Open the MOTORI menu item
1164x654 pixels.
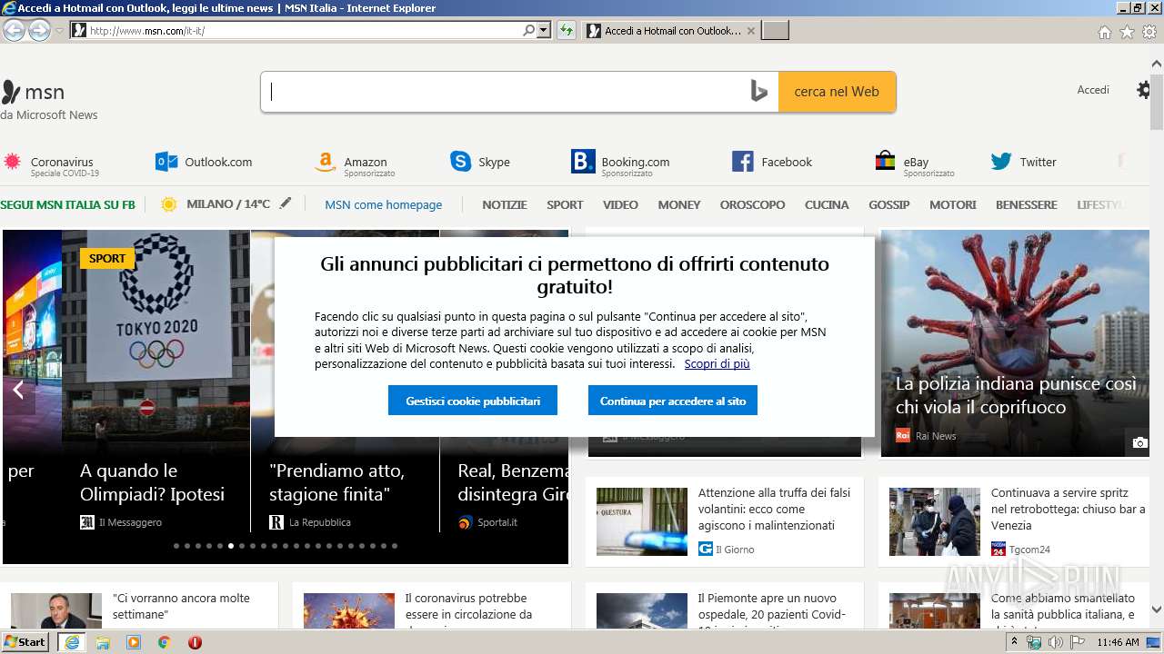(953, 204)
